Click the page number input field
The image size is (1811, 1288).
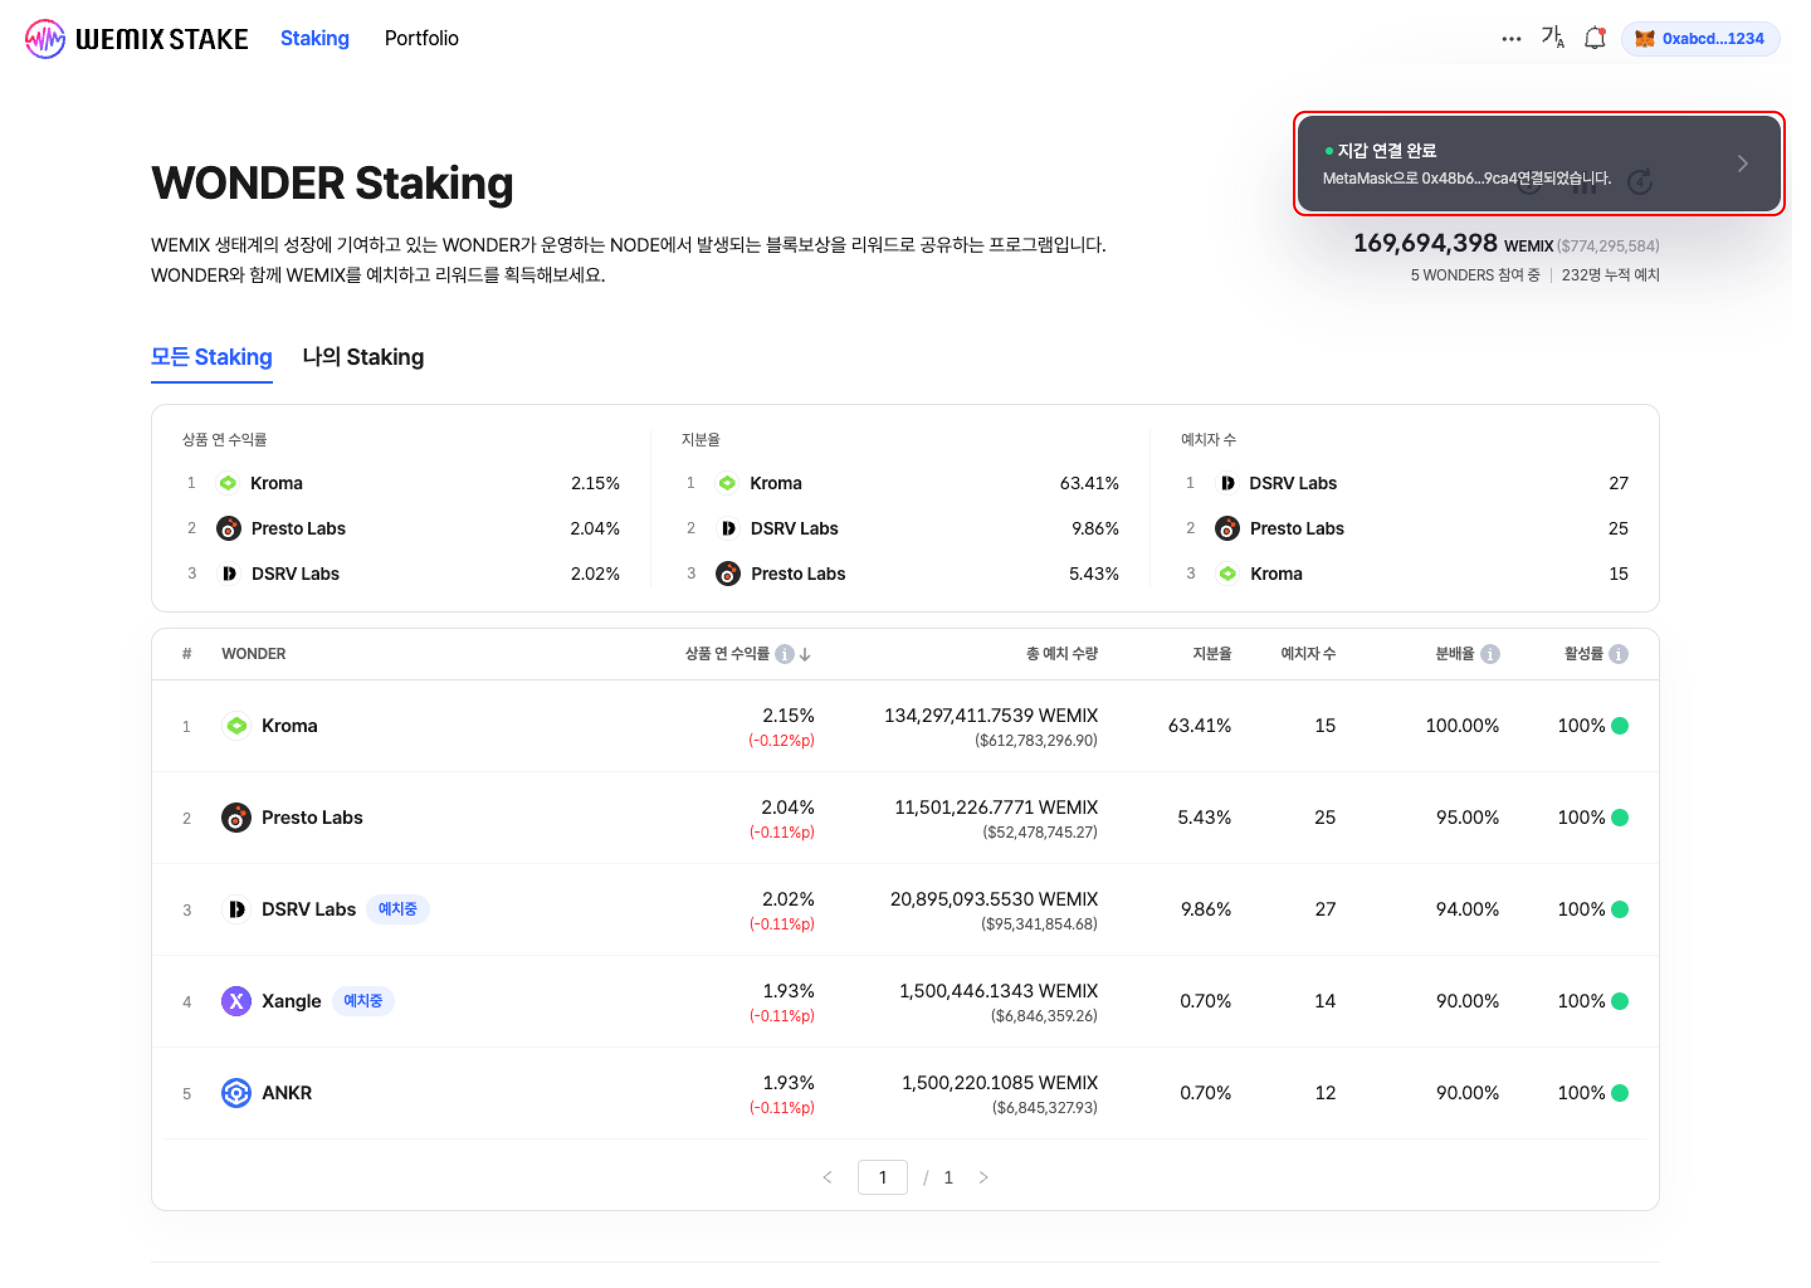click(x=882, y=1177)
